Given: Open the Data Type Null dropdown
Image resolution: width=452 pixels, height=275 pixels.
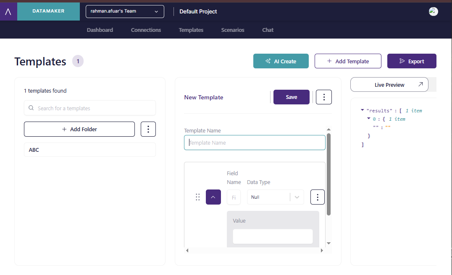Looking at the screenshot, I should (x=275, y=197).
